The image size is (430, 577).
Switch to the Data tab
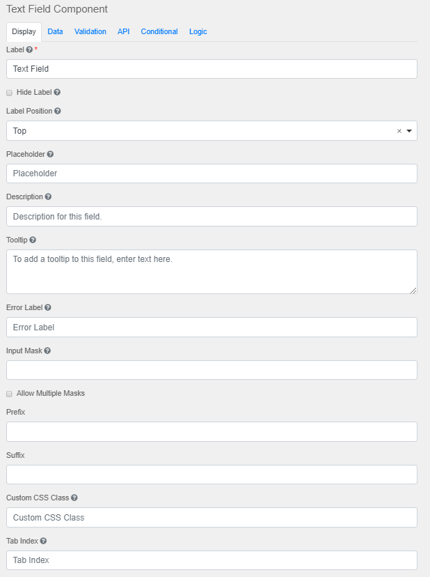coord(55,31)
